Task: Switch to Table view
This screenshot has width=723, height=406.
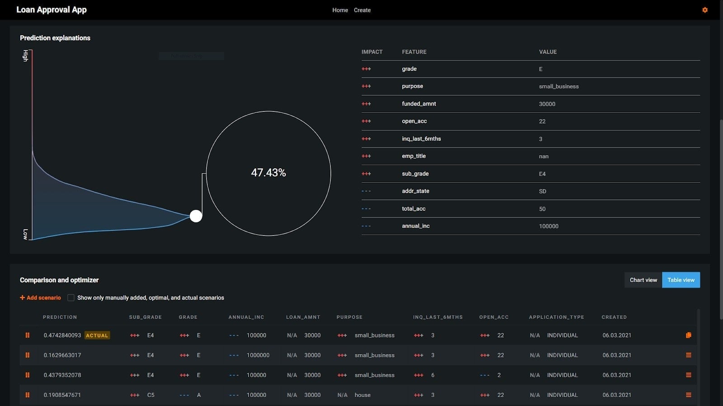Action: click(x=681, y=280)
